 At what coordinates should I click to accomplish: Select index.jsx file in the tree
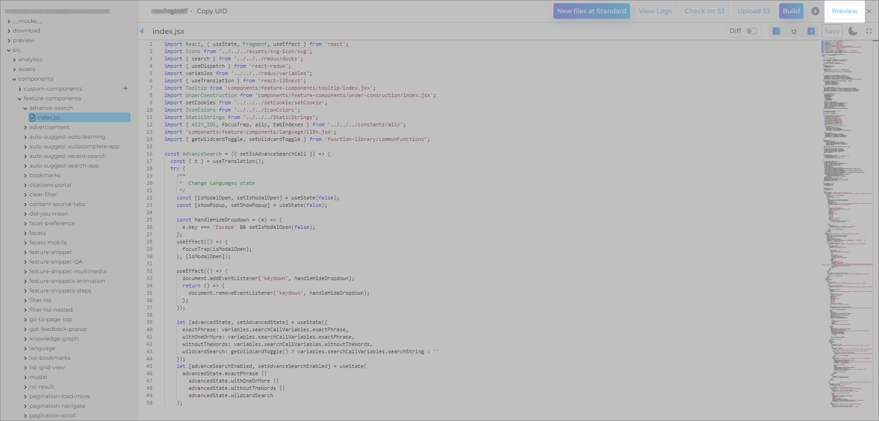[x=49, y=118]
